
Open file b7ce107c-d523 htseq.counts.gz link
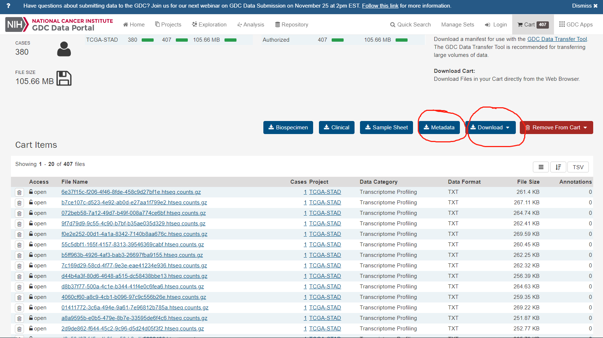pos(134,203)
